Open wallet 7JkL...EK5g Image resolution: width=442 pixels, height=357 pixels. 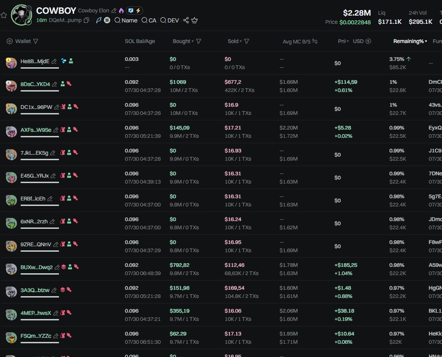(34, 153)
